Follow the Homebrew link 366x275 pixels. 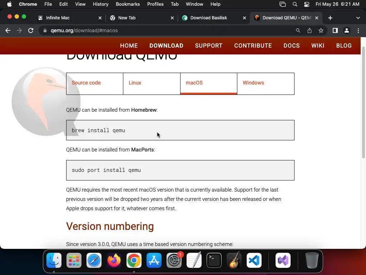pos(144,110)
